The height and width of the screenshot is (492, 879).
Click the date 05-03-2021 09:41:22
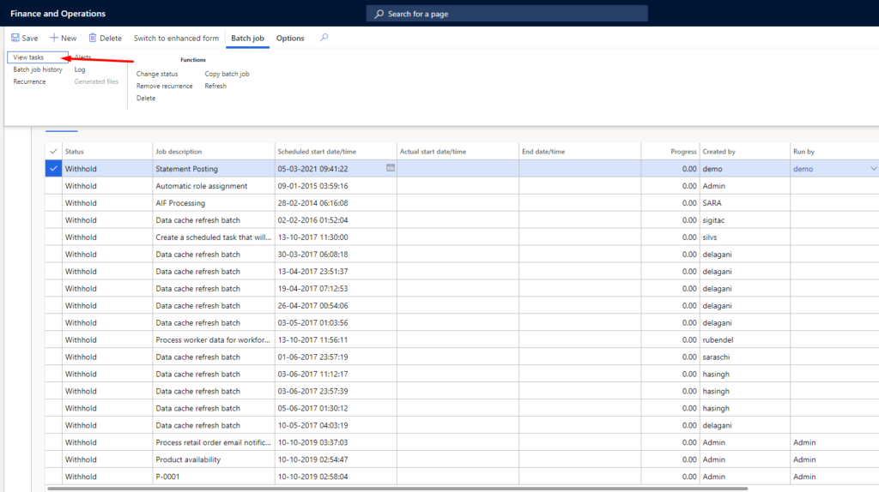312,169
